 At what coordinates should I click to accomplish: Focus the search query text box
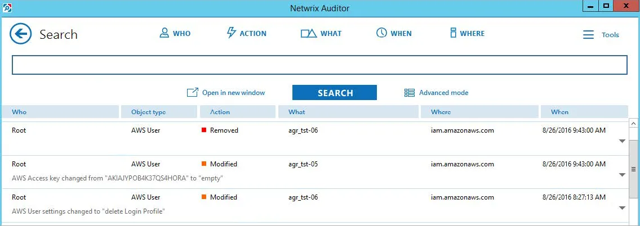319,65
